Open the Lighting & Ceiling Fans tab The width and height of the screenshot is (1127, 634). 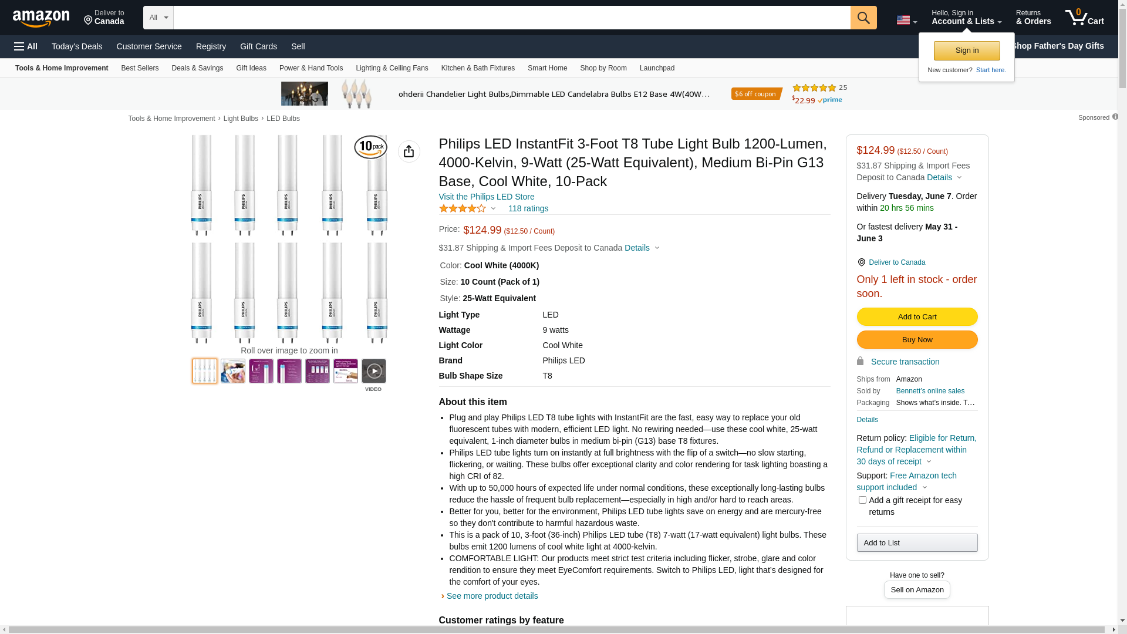[x=392, y=68]
